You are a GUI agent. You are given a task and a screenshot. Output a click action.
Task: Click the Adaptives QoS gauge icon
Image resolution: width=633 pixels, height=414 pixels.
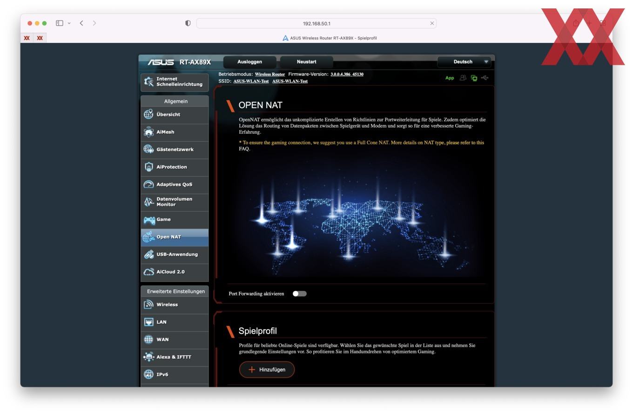coord(148,184)
